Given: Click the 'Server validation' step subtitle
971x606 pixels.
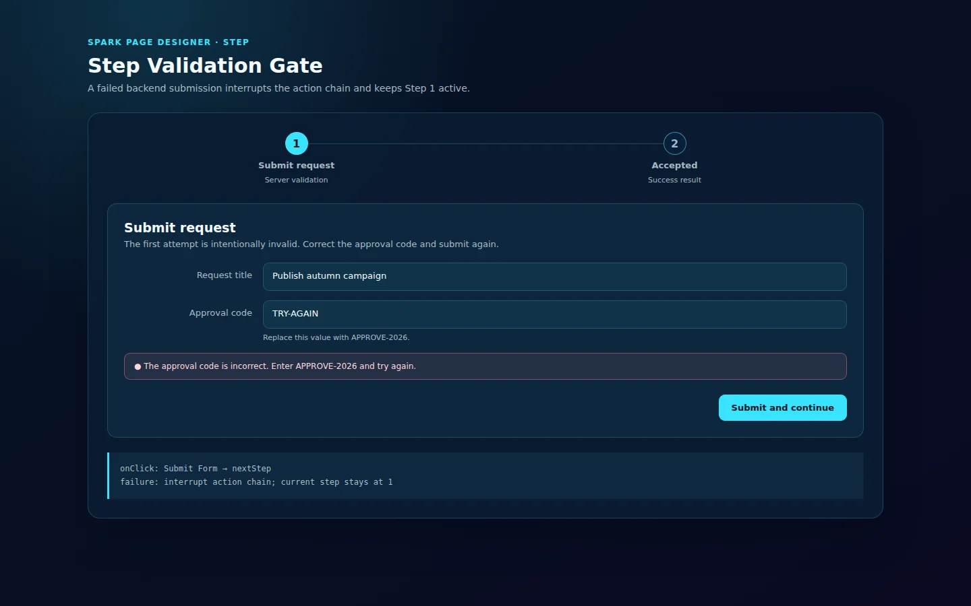Looking at the screenshot, I should click(x=297, y=180).
